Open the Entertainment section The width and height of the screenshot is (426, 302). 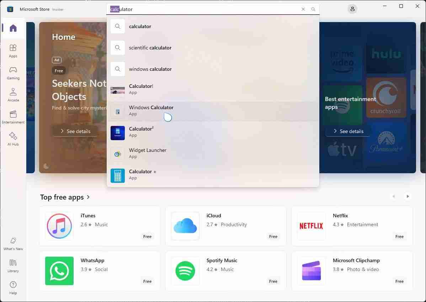tap(13, 117)
